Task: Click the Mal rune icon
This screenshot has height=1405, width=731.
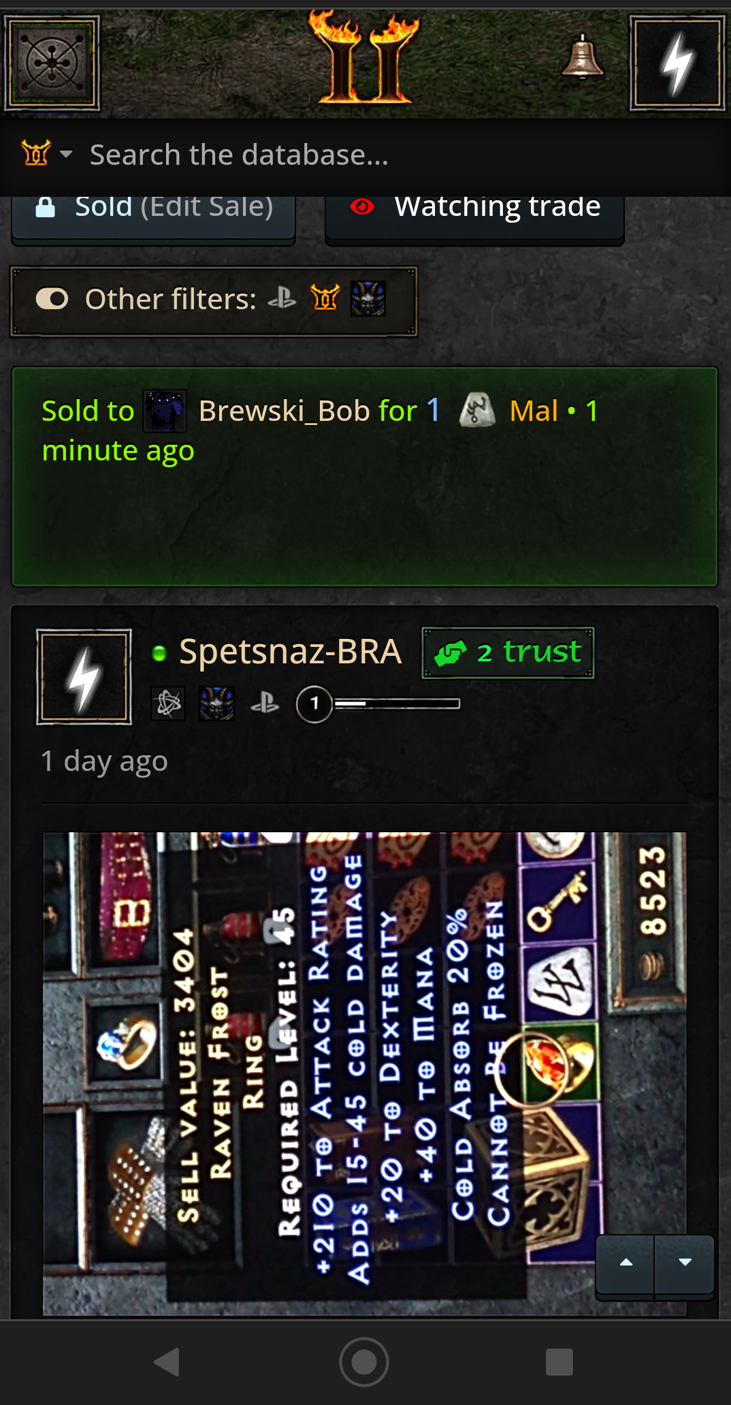Action: coord(476,411)
